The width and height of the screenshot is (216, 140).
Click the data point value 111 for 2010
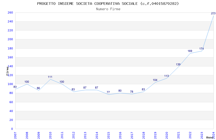point(50,77)
